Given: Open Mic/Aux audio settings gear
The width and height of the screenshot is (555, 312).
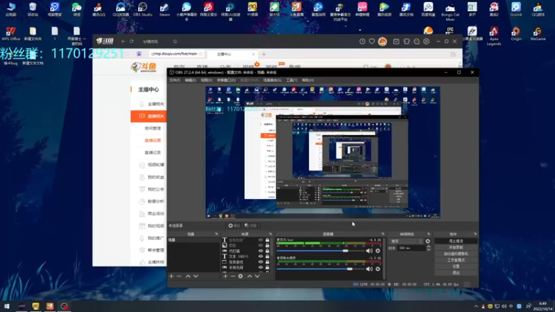Looking at the screenshot, I should [377, 251].
